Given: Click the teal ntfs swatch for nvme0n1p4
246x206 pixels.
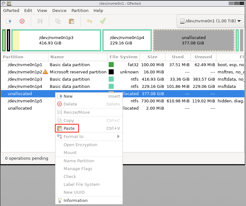Looking at the screenshot, I should click(111, 86).
